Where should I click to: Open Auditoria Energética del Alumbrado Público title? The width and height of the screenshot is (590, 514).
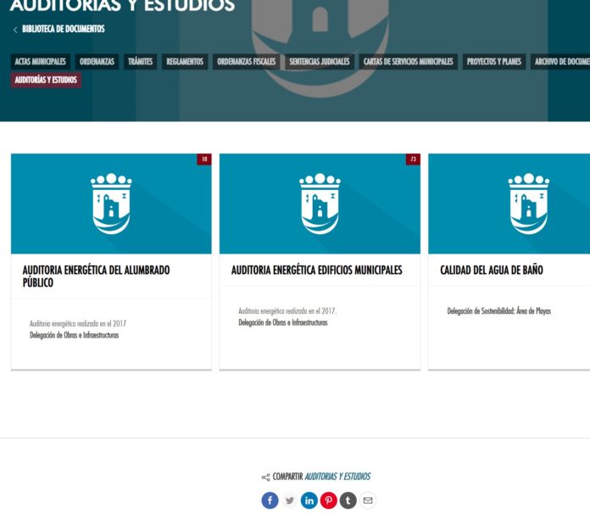96,277
